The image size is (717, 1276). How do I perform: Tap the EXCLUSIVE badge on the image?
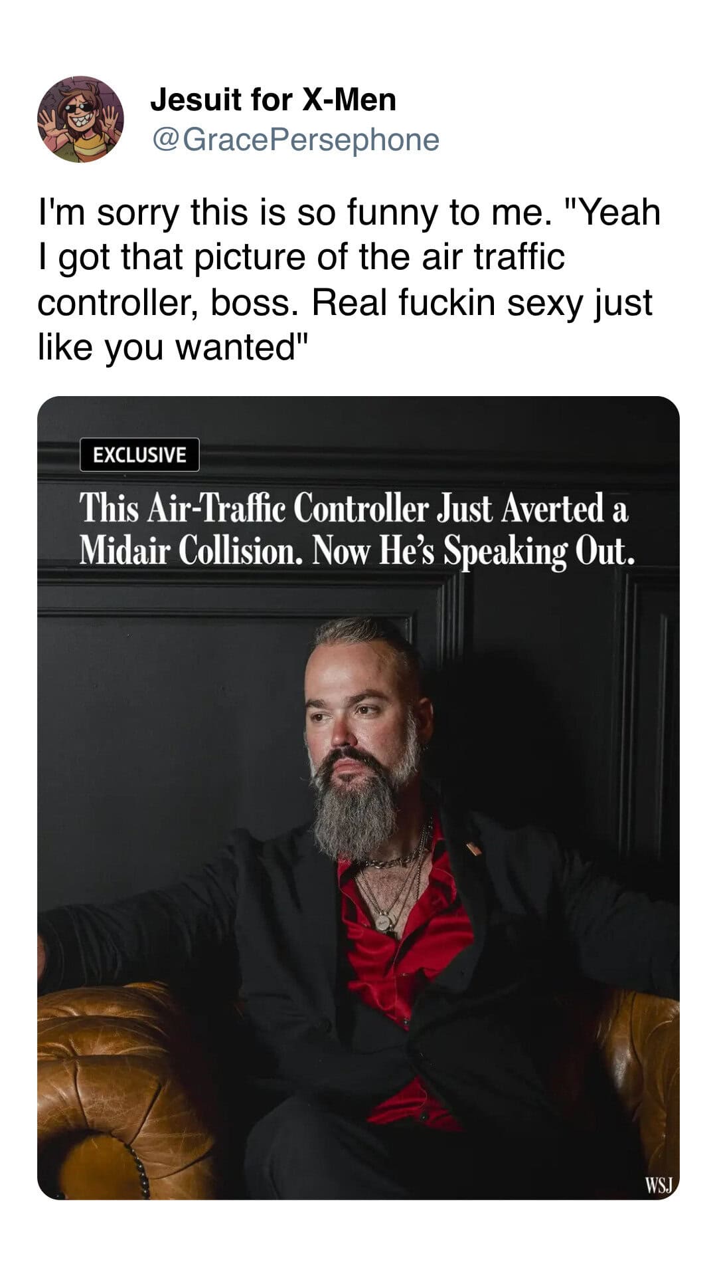tap(139, 455)
